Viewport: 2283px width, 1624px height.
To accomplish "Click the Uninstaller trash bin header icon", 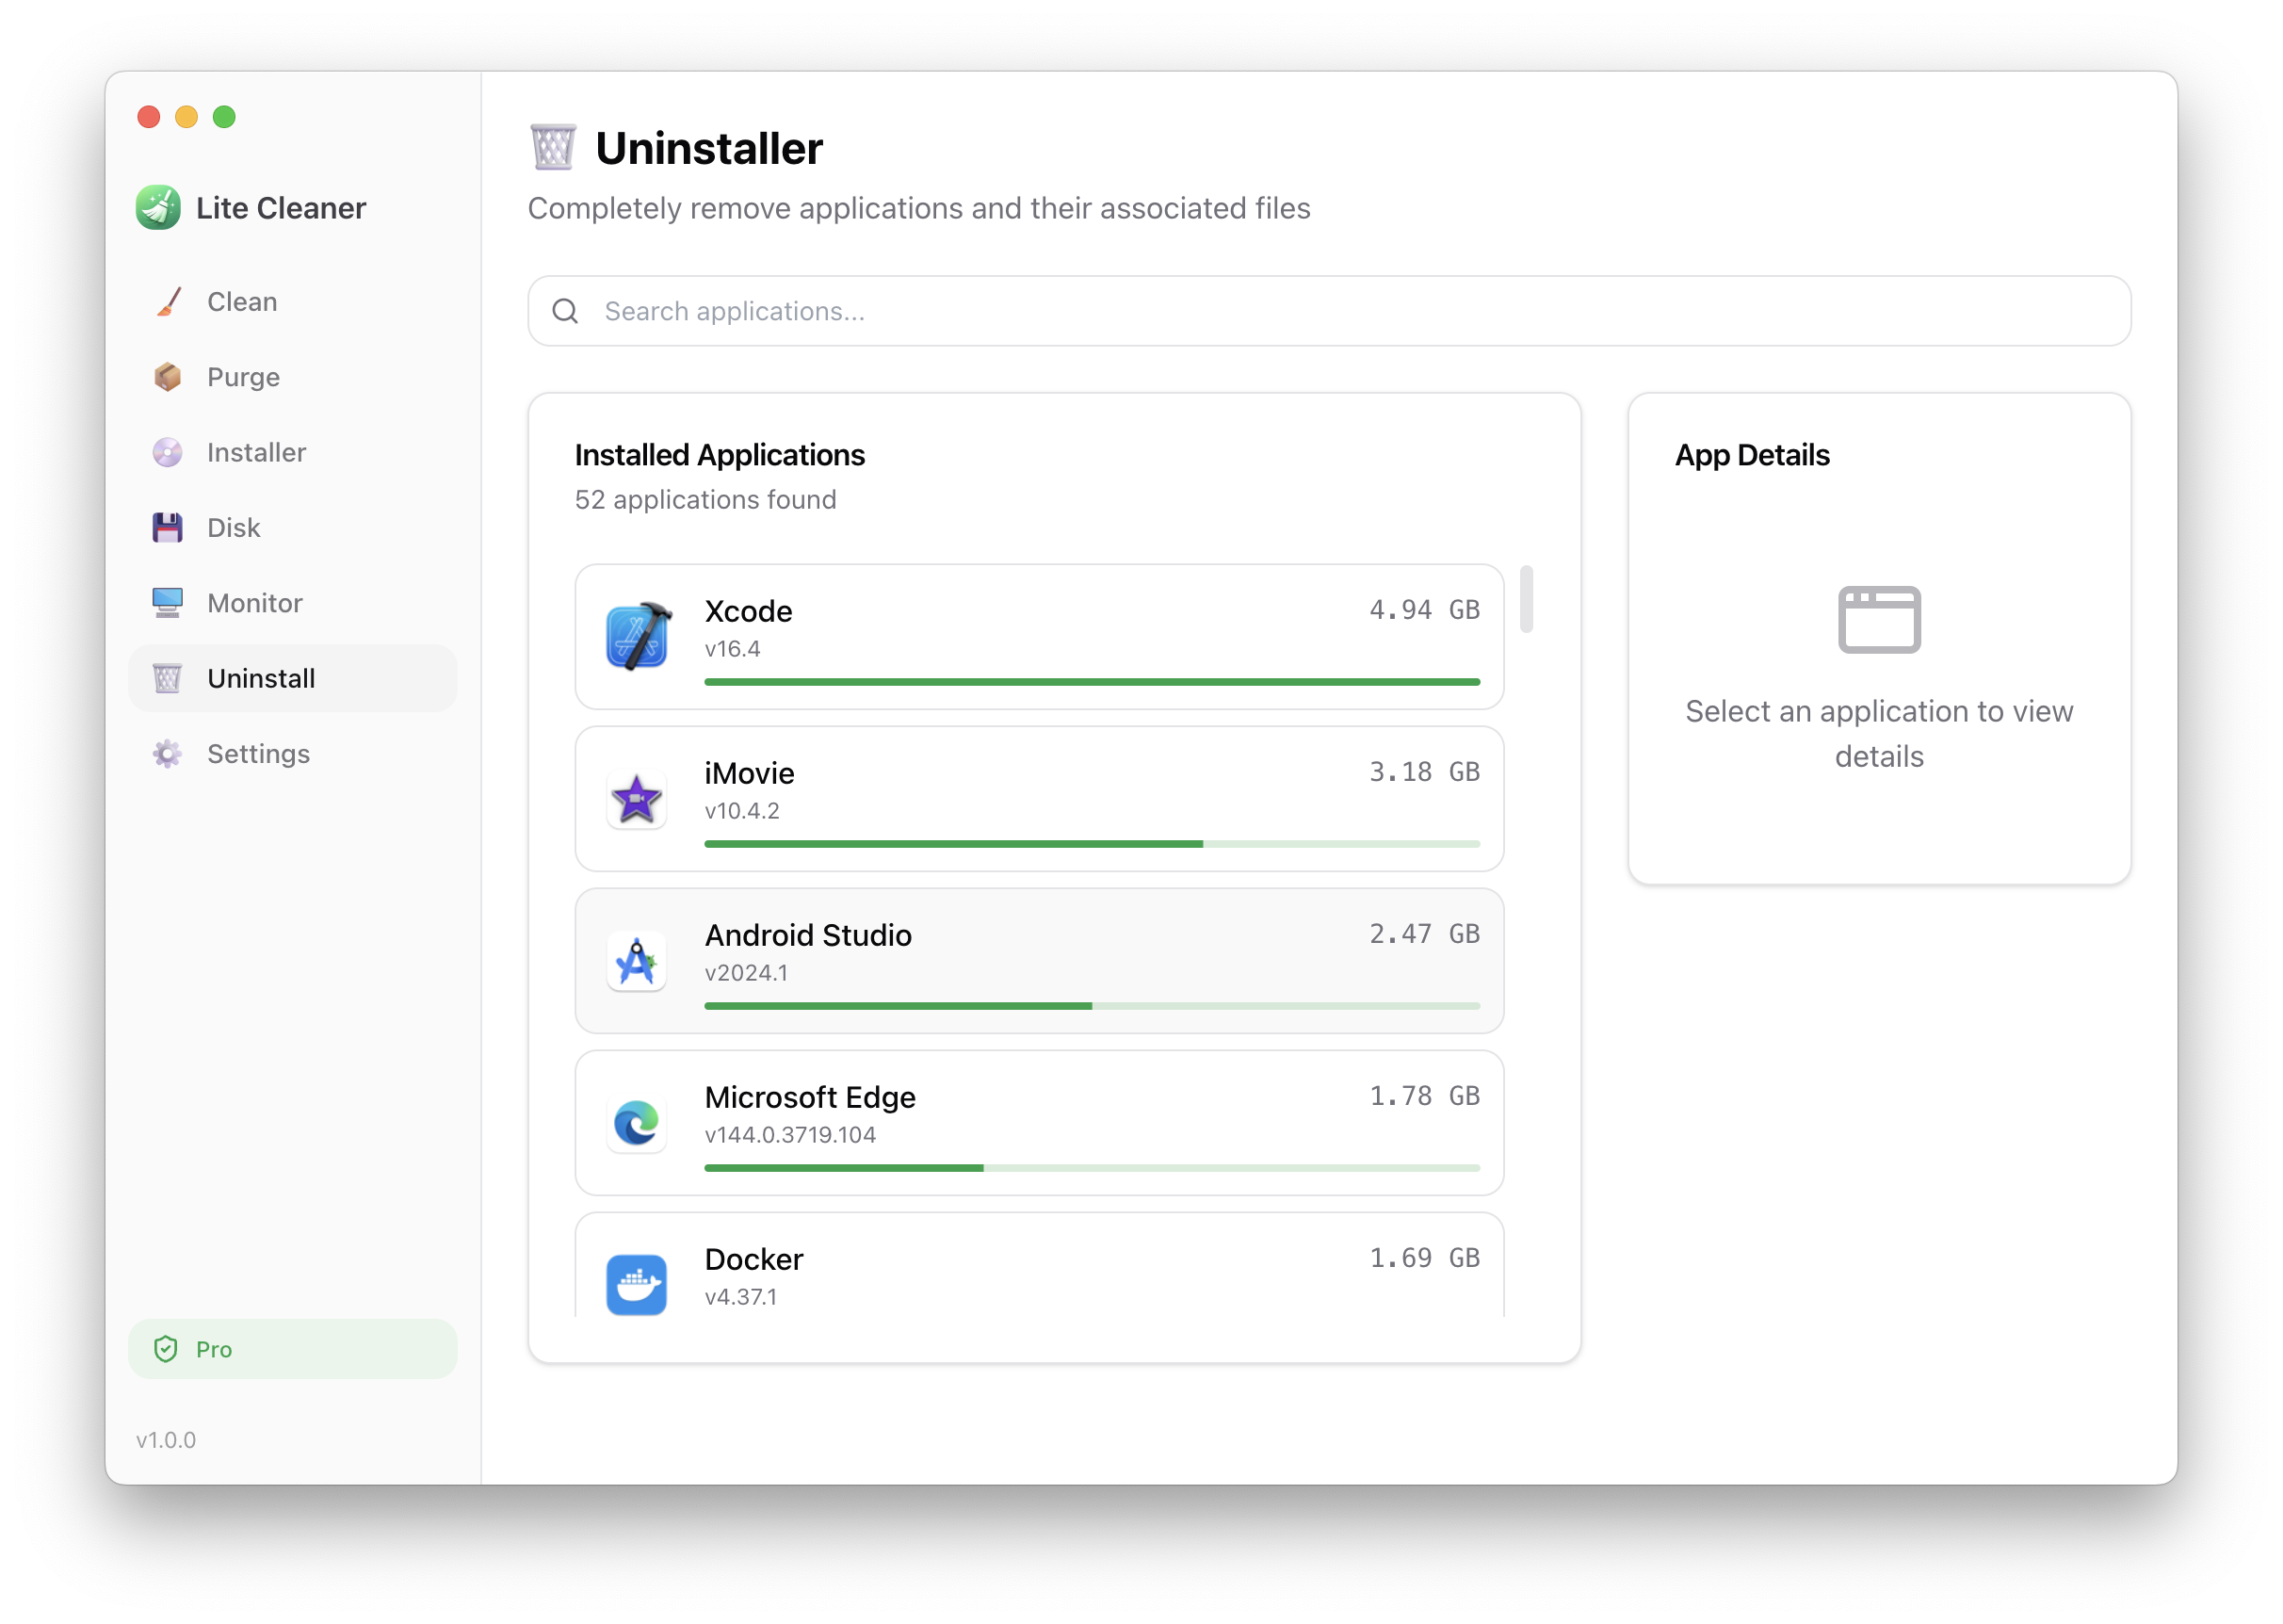I will click(553, 148).
